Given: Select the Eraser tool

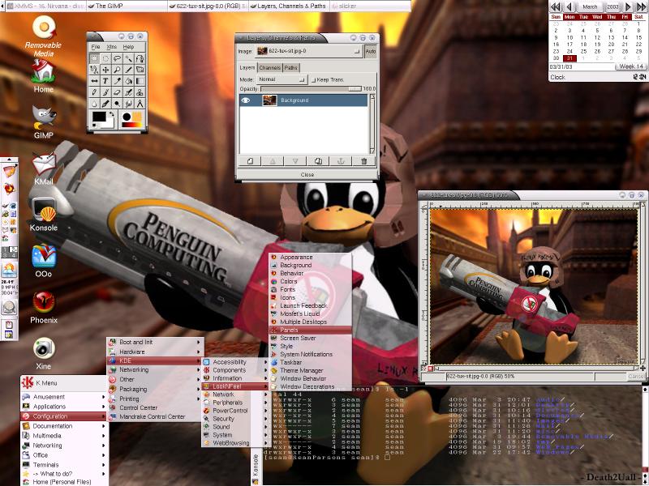Looking at the screenshot, I should (x=117, y=92).
